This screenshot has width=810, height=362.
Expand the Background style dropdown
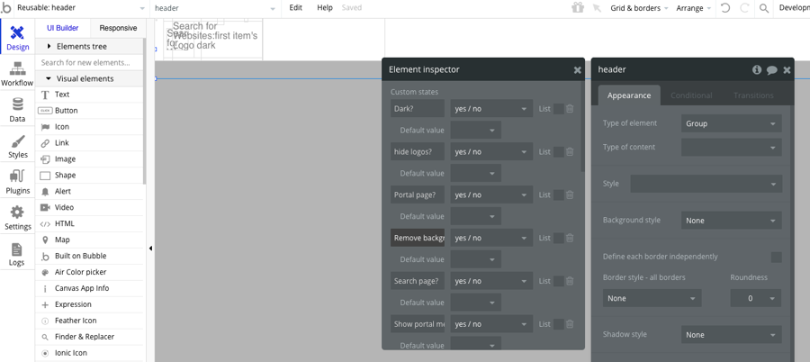(731, 221)
